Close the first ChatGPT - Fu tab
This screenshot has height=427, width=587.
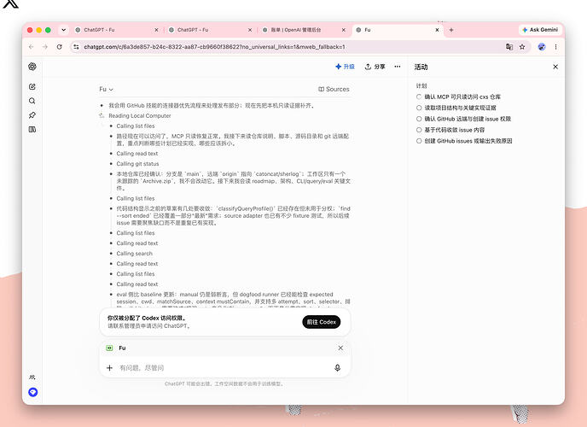pos(156,30)
